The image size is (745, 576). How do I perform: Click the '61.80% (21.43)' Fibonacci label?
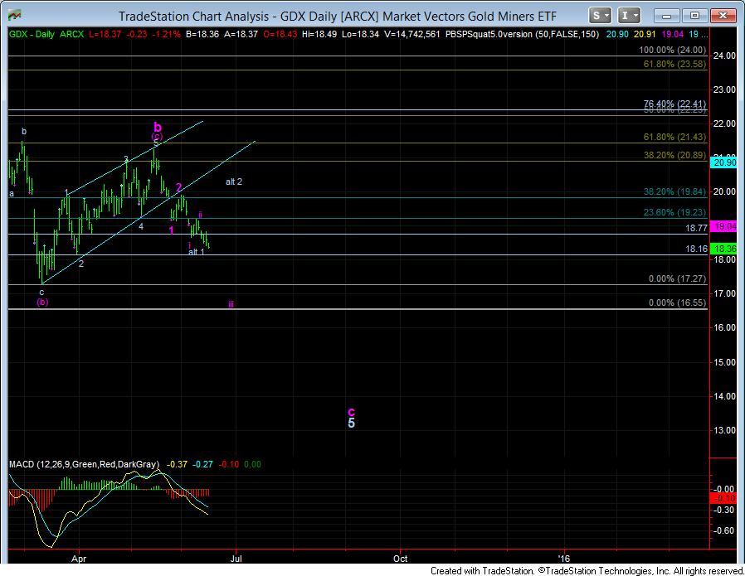point(674,137)
